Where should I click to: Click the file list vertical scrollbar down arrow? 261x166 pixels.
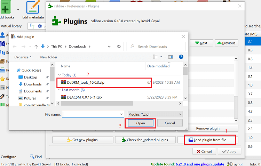tap(185, 98)
